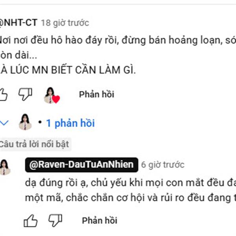Click comment text 'Nơi nơi đều hô hào đáy rồi'
This screenshot has height=236, width=236.
click(58, 40)
